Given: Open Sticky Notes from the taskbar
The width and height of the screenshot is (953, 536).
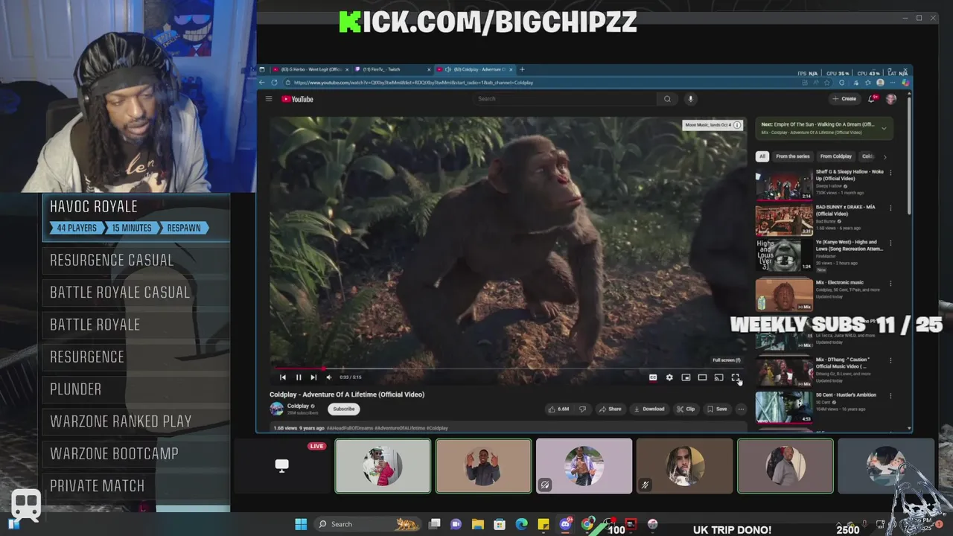Looking at the screenshot, I should pyautogui.click(x=544, y=524).
